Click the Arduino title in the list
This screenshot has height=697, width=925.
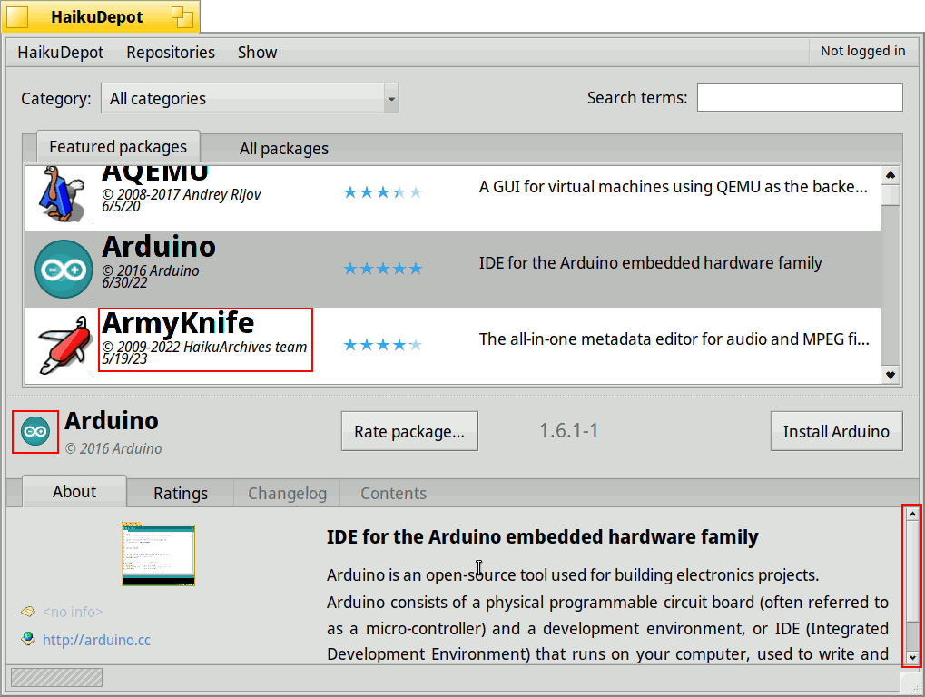click(159, 247)
